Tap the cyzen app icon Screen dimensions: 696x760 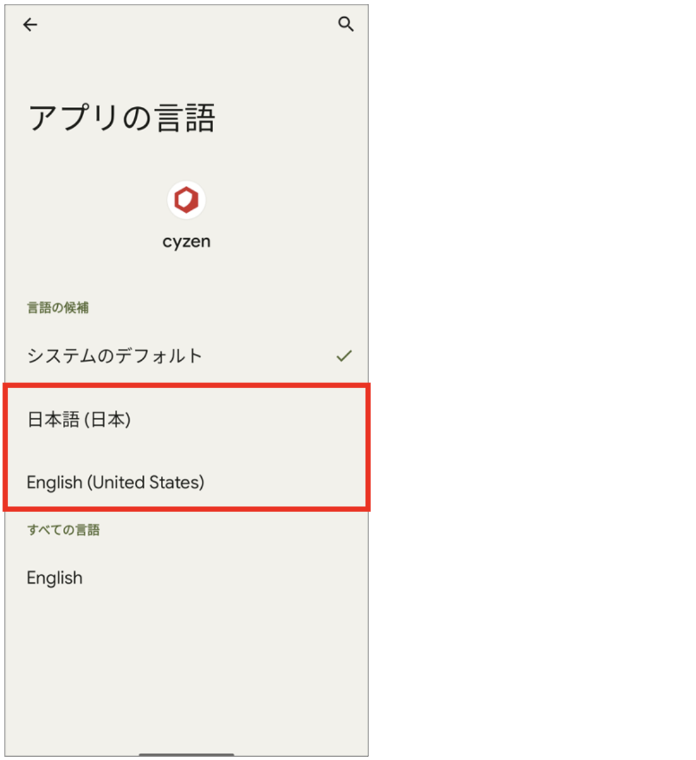point(186,200)
